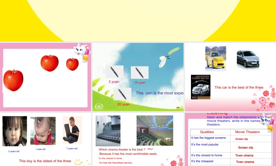
Task: Select the smallest red apple image
Action: point(72,64)
